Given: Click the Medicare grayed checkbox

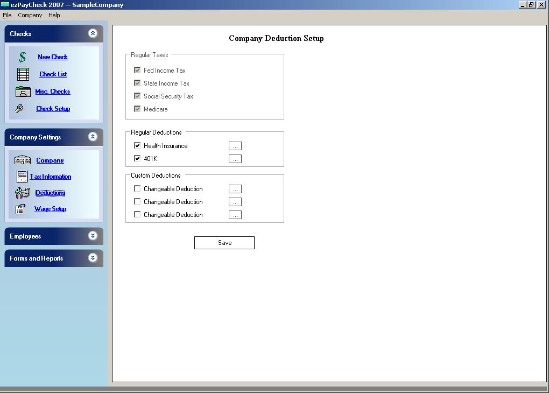Looking at the screenshot, I should pos(137,109).
